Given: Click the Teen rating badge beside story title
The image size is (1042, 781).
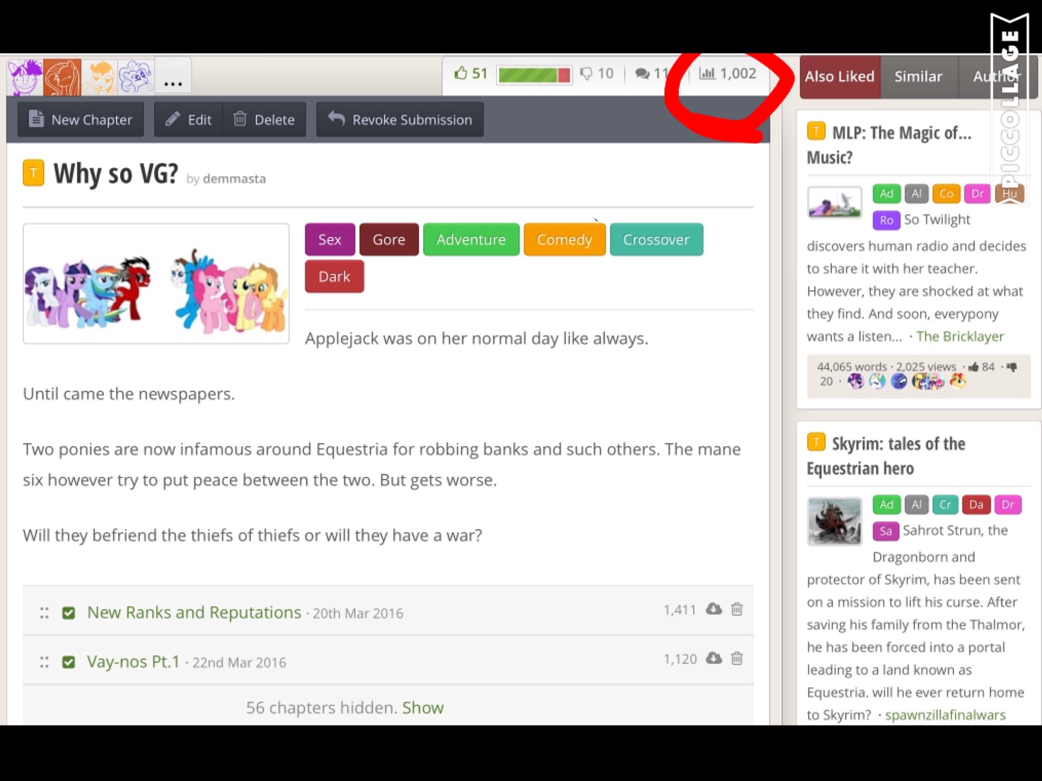Looking at the screenshot, I should [x=34, y=173].
